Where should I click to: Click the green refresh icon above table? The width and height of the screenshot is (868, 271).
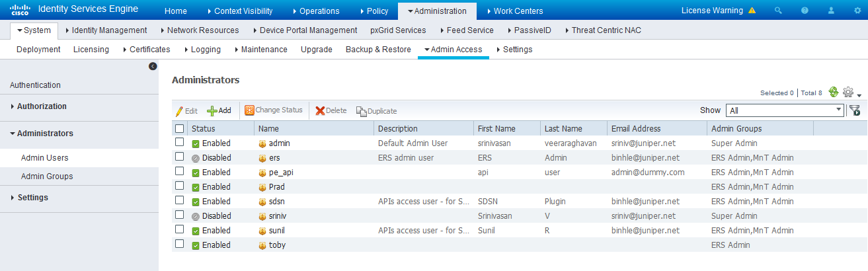coord(834,93)
